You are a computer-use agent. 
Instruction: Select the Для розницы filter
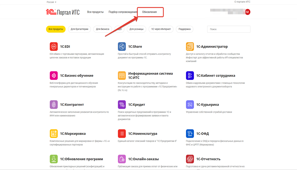coord(136,29)
